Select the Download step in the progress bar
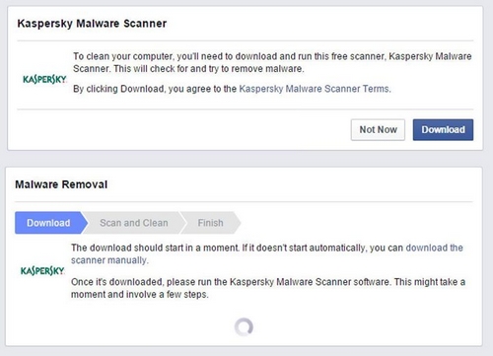 (48, 223)
